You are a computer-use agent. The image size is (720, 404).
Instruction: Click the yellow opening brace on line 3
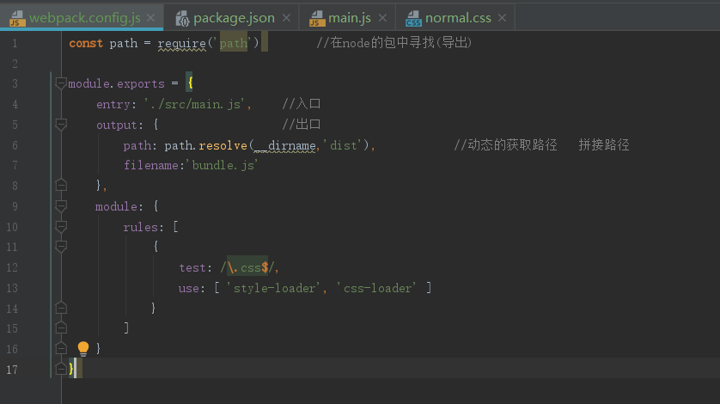point(190,83)
